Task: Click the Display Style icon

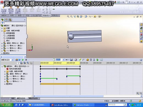Action: coord(86,16)
